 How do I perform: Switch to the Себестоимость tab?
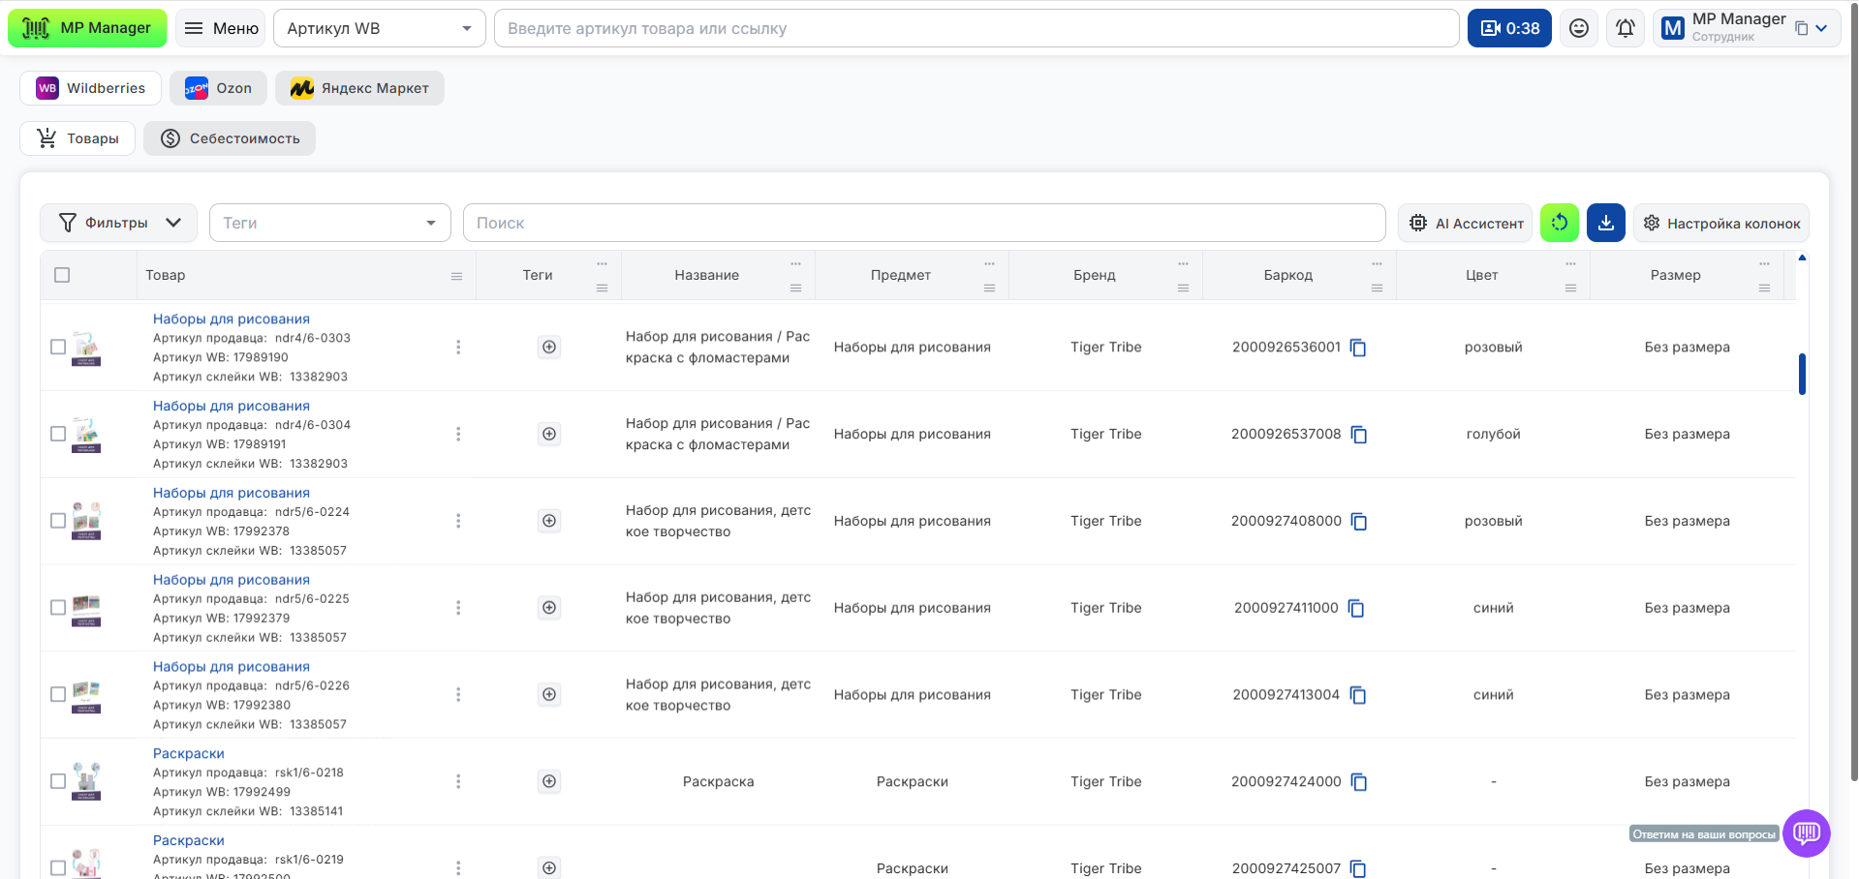coord(230,138)
